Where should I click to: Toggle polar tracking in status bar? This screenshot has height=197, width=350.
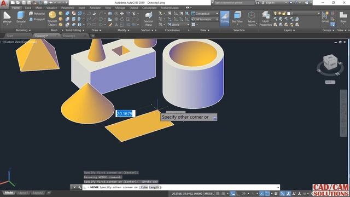click(x=244, y=194)
